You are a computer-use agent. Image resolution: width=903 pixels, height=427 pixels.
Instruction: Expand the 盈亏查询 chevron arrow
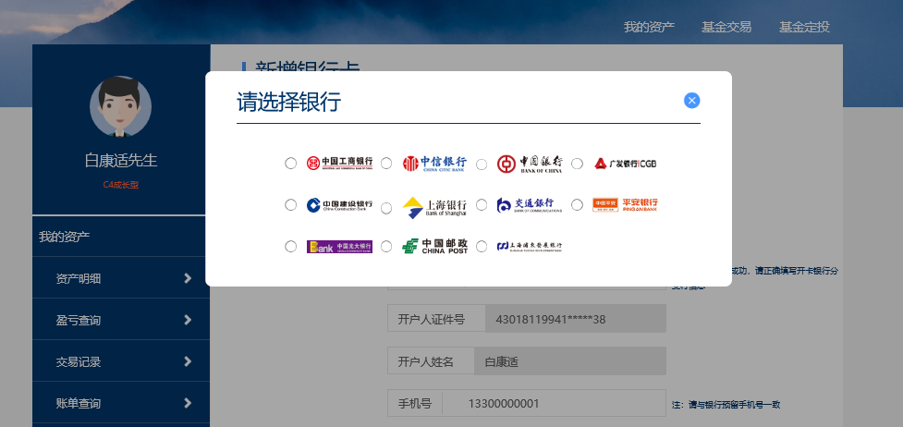pos(188,320)
